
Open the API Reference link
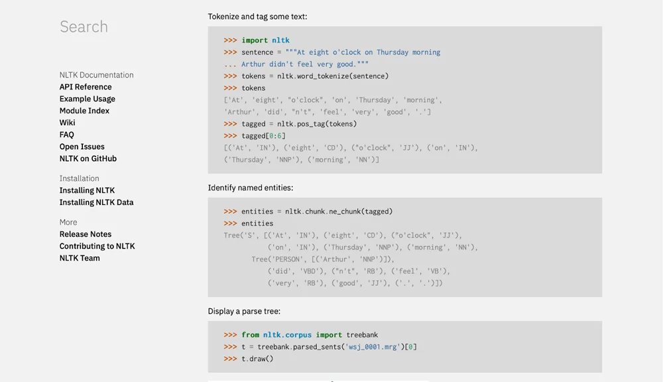click(86, 87)
